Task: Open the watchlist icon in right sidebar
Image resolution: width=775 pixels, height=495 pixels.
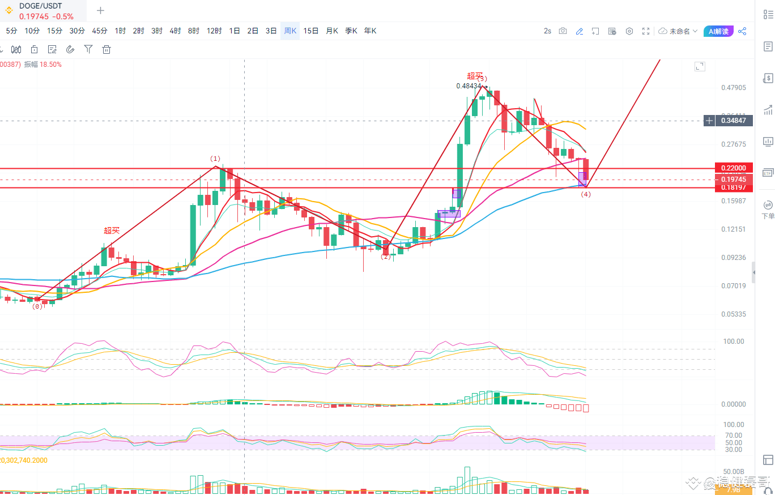Action: (x=768, y=14)
